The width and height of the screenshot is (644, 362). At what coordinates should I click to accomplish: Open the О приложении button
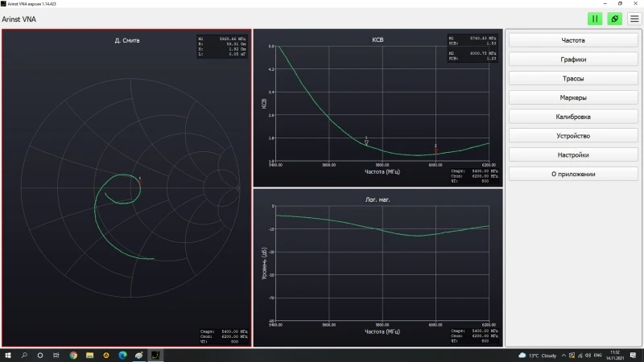coord(573,174)
